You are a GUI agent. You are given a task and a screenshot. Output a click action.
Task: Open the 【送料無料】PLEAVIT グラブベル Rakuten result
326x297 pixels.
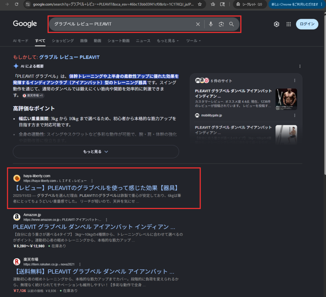point(94,272)
